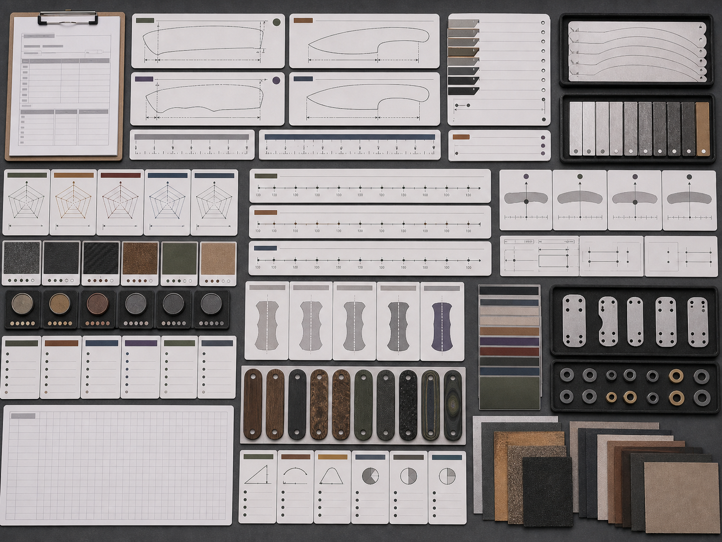722x542 pixels.
Task: Choose the olive green swatch card
Action: point(179,263)
